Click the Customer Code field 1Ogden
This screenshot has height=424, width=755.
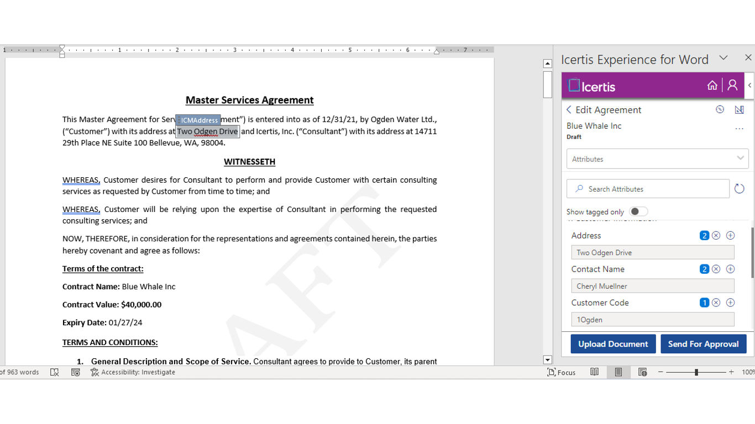coord(653,320)
